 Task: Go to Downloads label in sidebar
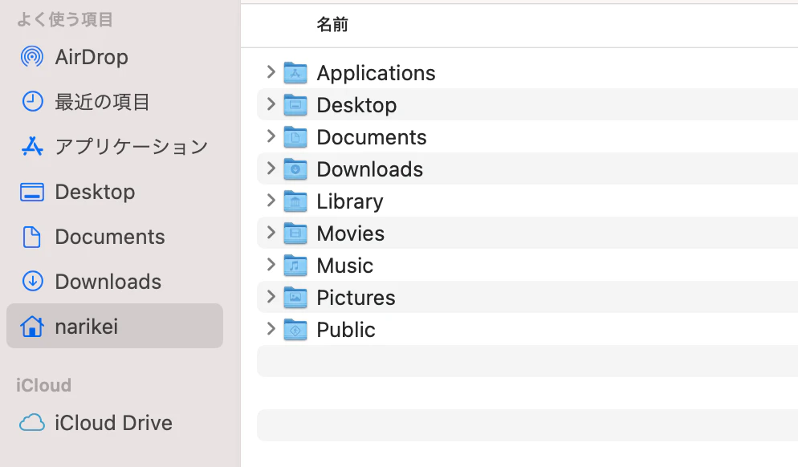click(108, 282)
